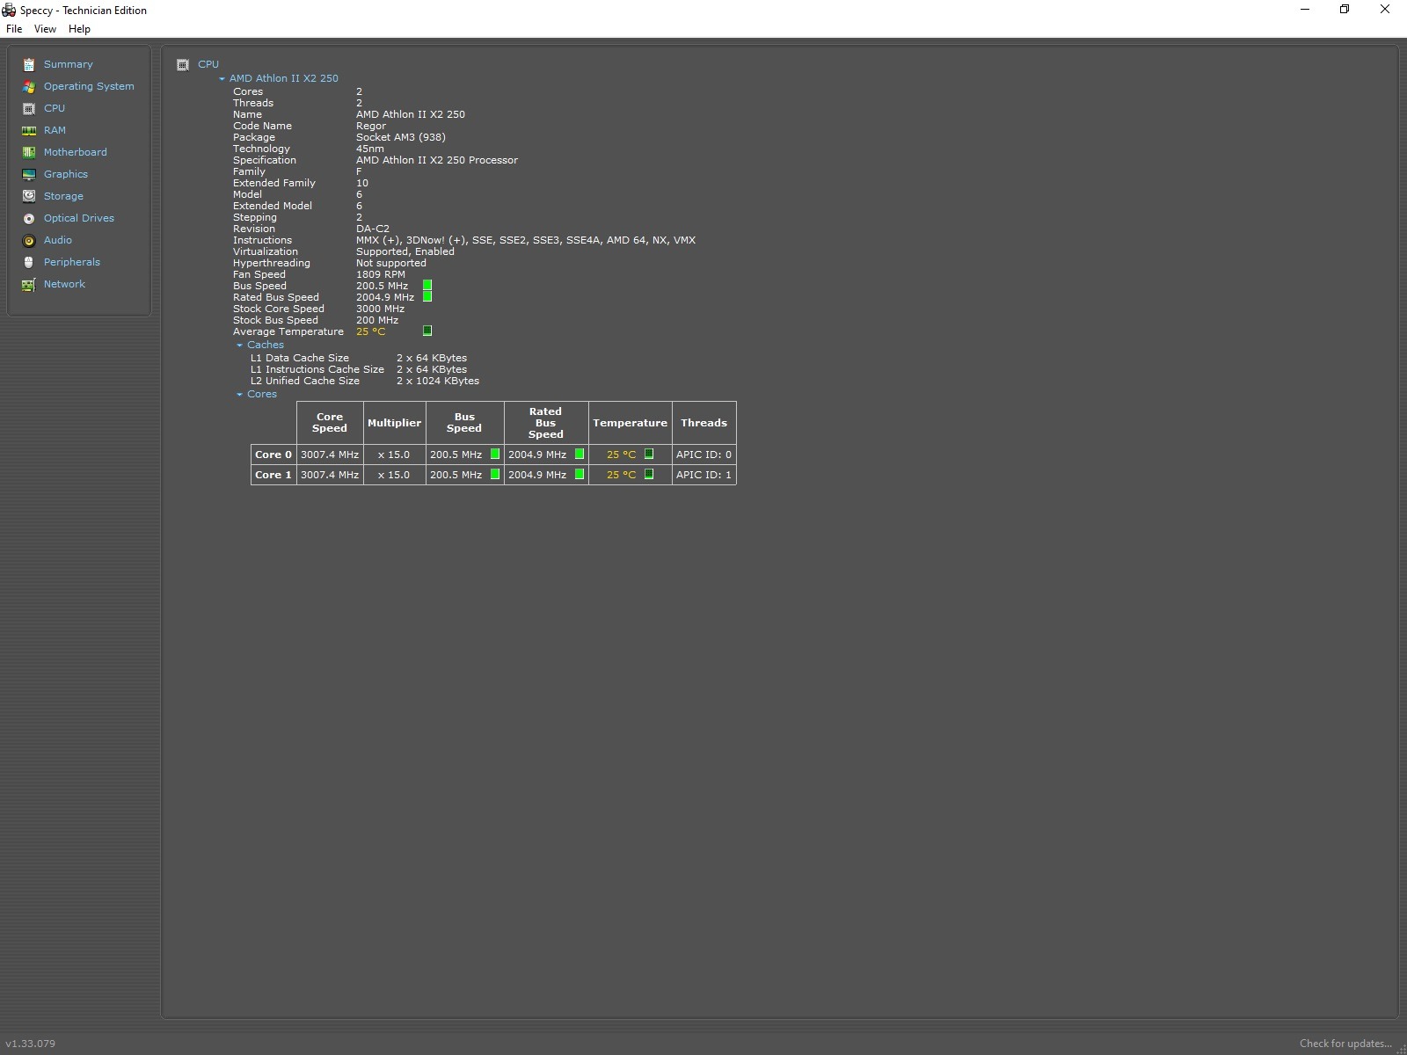Open Operating System section via Windows icon

point(29,86)
